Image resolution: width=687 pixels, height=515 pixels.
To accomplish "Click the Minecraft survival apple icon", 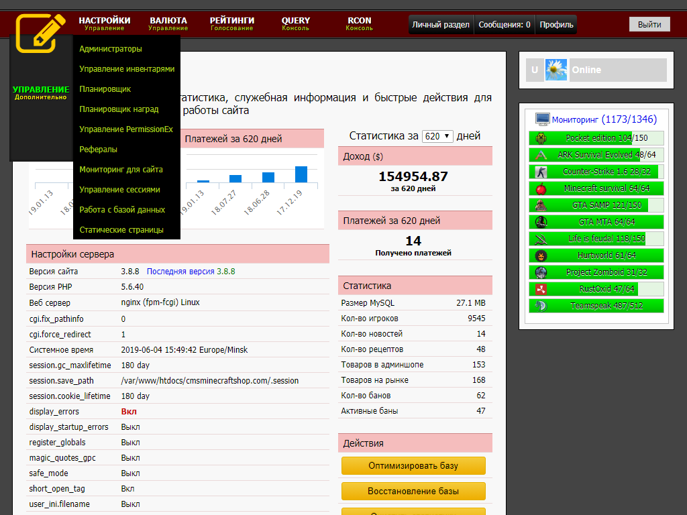I will 541,188.
